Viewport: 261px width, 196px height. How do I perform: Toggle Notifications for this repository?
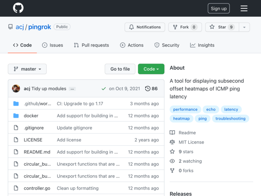[145, 27]
